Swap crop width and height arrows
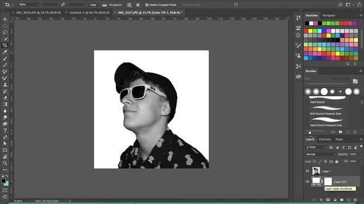 pyautogui.click(x=63, y=5)
